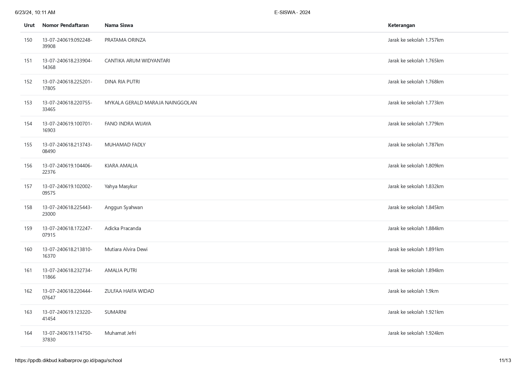This screenshot has height=372, width=526.
Task: Click distance text Jarak ke sekolah 1.894km
Action: pos(416,270)
